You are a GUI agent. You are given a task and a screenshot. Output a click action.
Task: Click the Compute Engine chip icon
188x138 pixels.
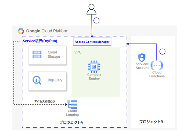pos(94,67)
